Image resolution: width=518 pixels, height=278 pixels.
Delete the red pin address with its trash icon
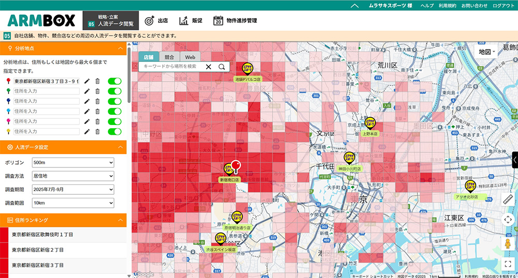tap(97, 81)
